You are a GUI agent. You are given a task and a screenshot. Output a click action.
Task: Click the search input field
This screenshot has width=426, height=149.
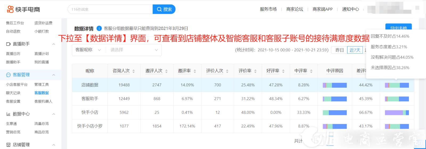coord(110,9)
